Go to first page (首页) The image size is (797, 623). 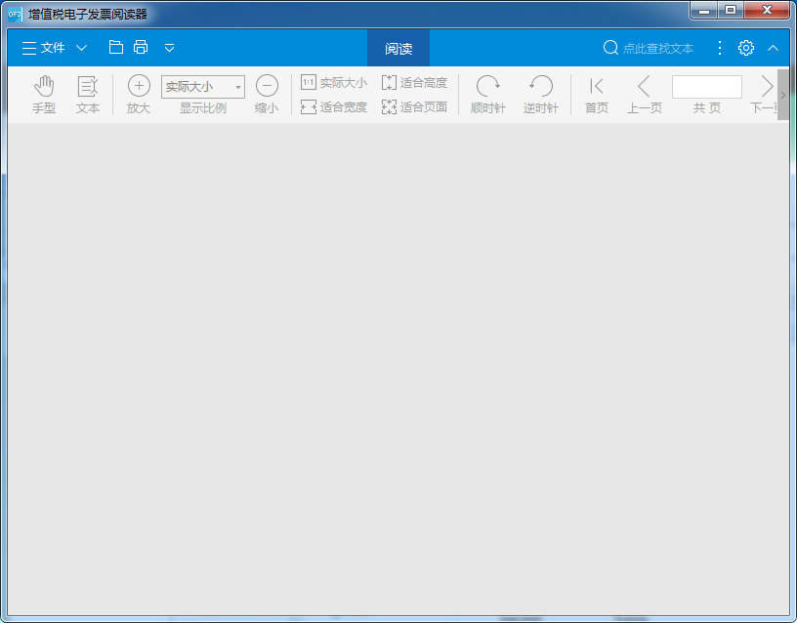tap(597, 94)
